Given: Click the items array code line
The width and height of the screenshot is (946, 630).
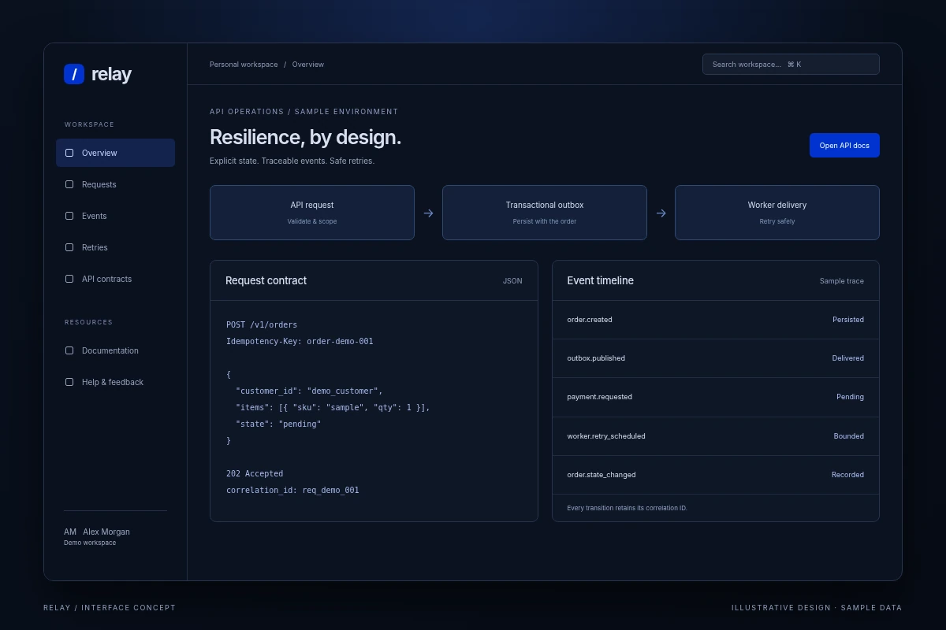Looking at the screenshot, I should pos(333,408).
